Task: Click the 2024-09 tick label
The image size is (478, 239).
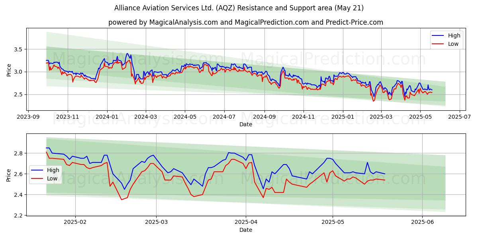Action: pyautogui.click(x=264, y=117)
